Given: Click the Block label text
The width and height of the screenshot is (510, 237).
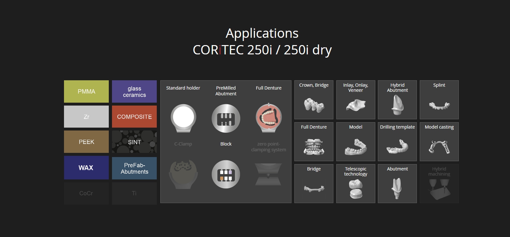Looking at the screenshot, I should (x=226, y=144).
